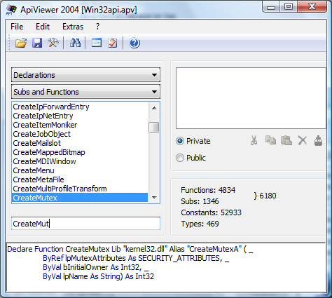Select CreateIpForwardEntry in the list
The image size is (332, 298).
pos(80,107)
